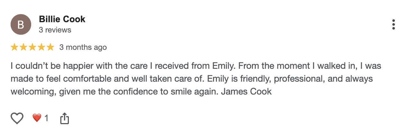The width and height of the screenshot is (419, 135).
Task: Open reviewer name Billie Cook's profile
Action: tap(62, 19)
